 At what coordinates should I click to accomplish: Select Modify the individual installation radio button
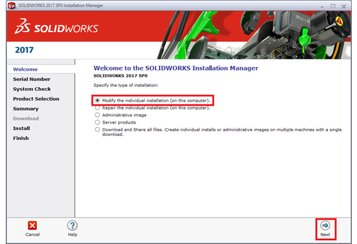97,100
